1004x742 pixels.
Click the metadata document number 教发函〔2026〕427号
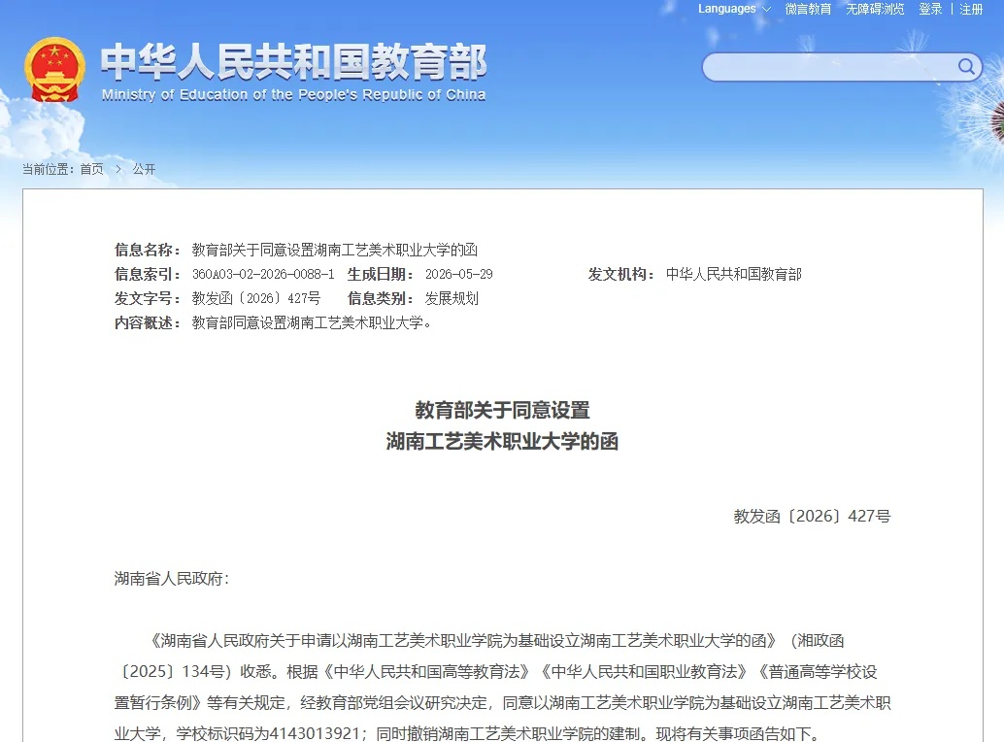256,298
